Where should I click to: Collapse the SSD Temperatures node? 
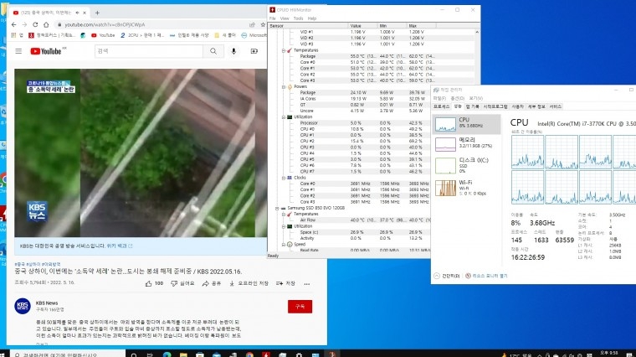[x=284, y=214]
